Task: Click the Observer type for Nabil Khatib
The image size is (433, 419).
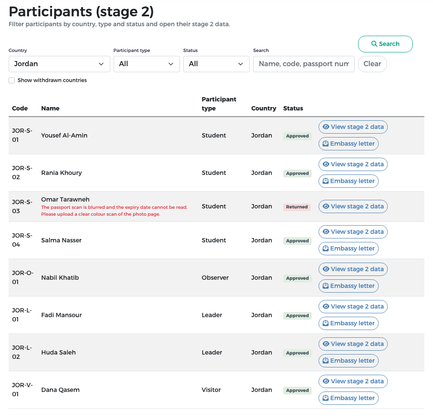Action: click(215, 278)
